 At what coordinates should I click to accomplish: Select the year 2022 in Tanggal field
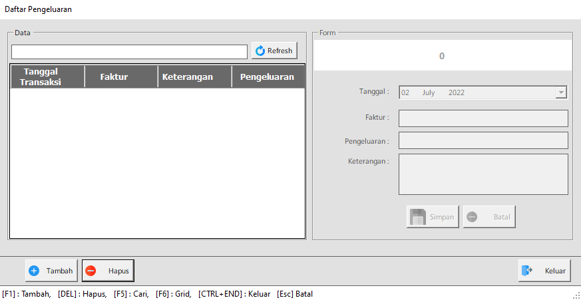coord(456,93)
